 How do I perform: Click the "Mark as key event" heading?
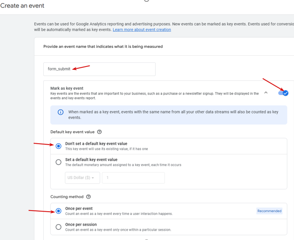click(x=67, y=88)
